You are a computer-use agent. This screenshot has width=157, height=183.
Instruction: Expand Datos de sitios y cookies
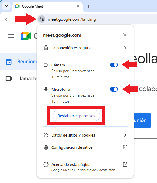coord(85,135)
